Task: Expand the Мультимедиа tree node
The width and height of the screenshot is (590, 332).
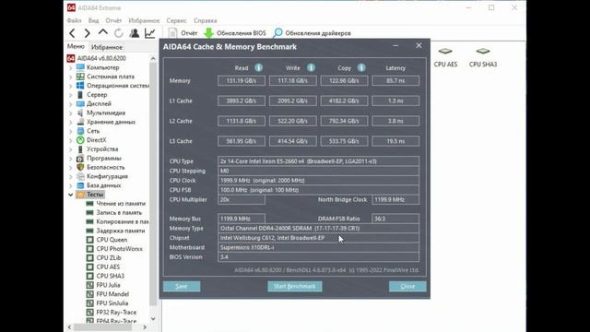Action: click(x=71, y=113)
